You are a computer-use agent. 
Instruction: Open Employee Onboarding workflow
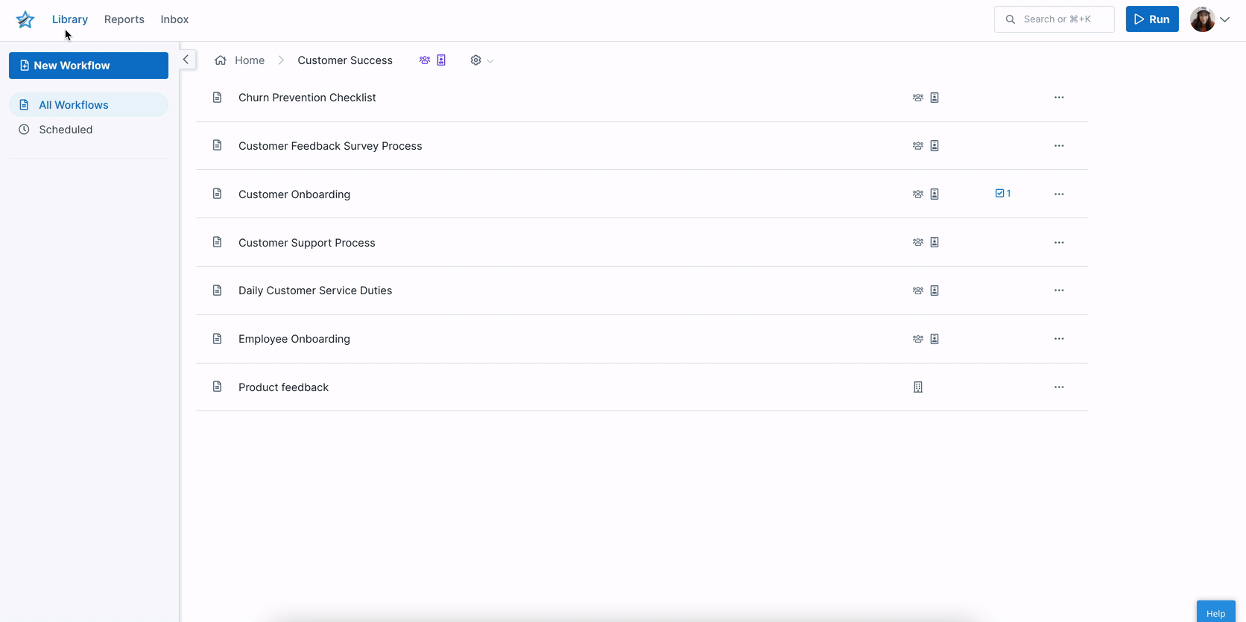click(294, 339)
